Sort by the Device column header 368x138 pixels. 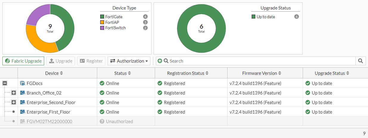(x=54, y=73)
